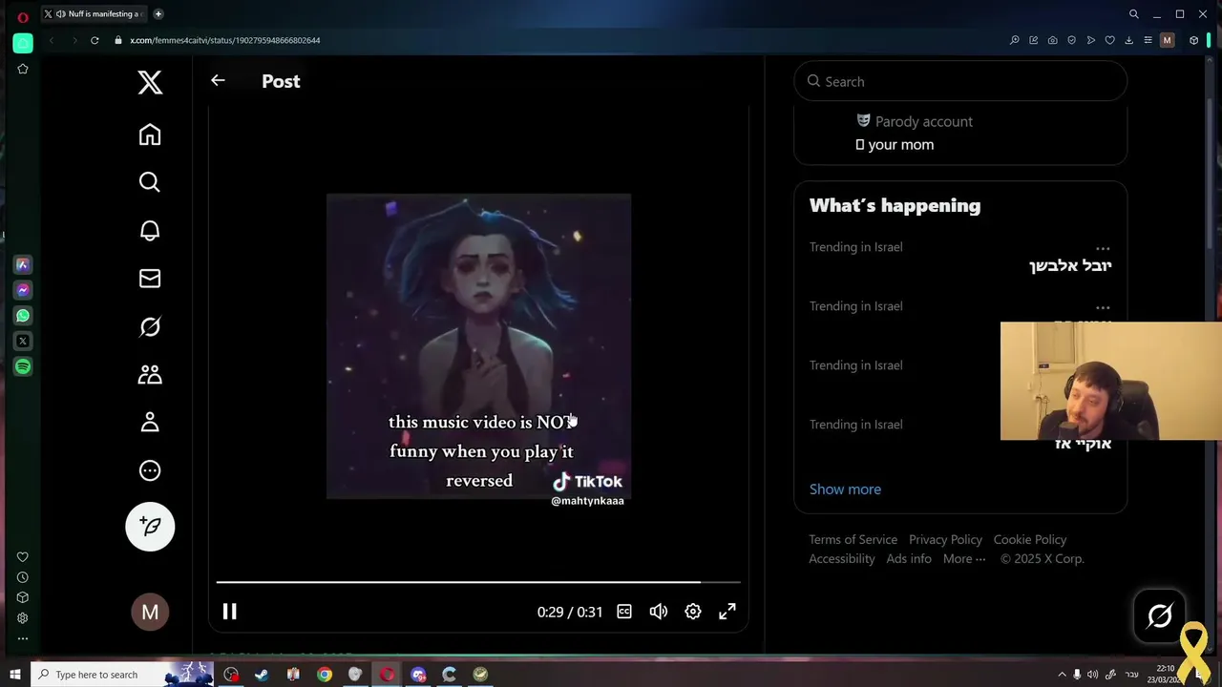Select the 'Nuff is manifesting' tab
This screenshot has width=1222, height=687.
pos(92,14)
